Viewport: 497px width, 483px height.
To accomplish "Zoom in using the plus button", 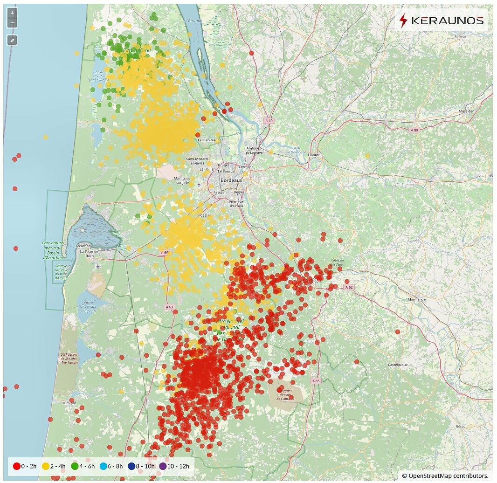I will pyautogui.click(x=13, y=13).
